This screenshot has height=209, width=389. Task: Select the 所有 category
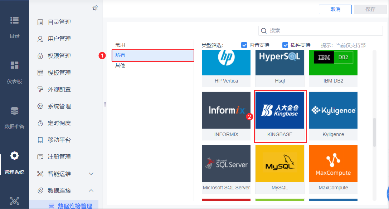[x=153, y=55]
